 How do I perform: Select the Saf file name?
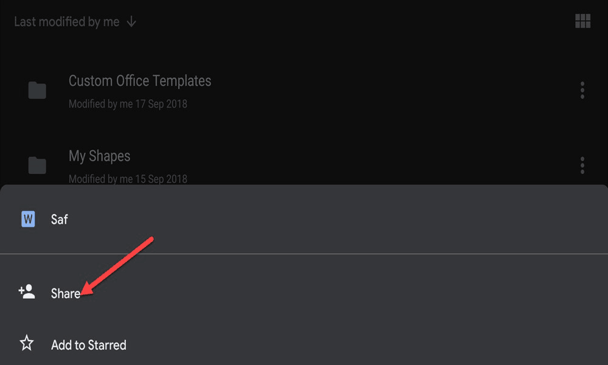click(x=60, y=220)
